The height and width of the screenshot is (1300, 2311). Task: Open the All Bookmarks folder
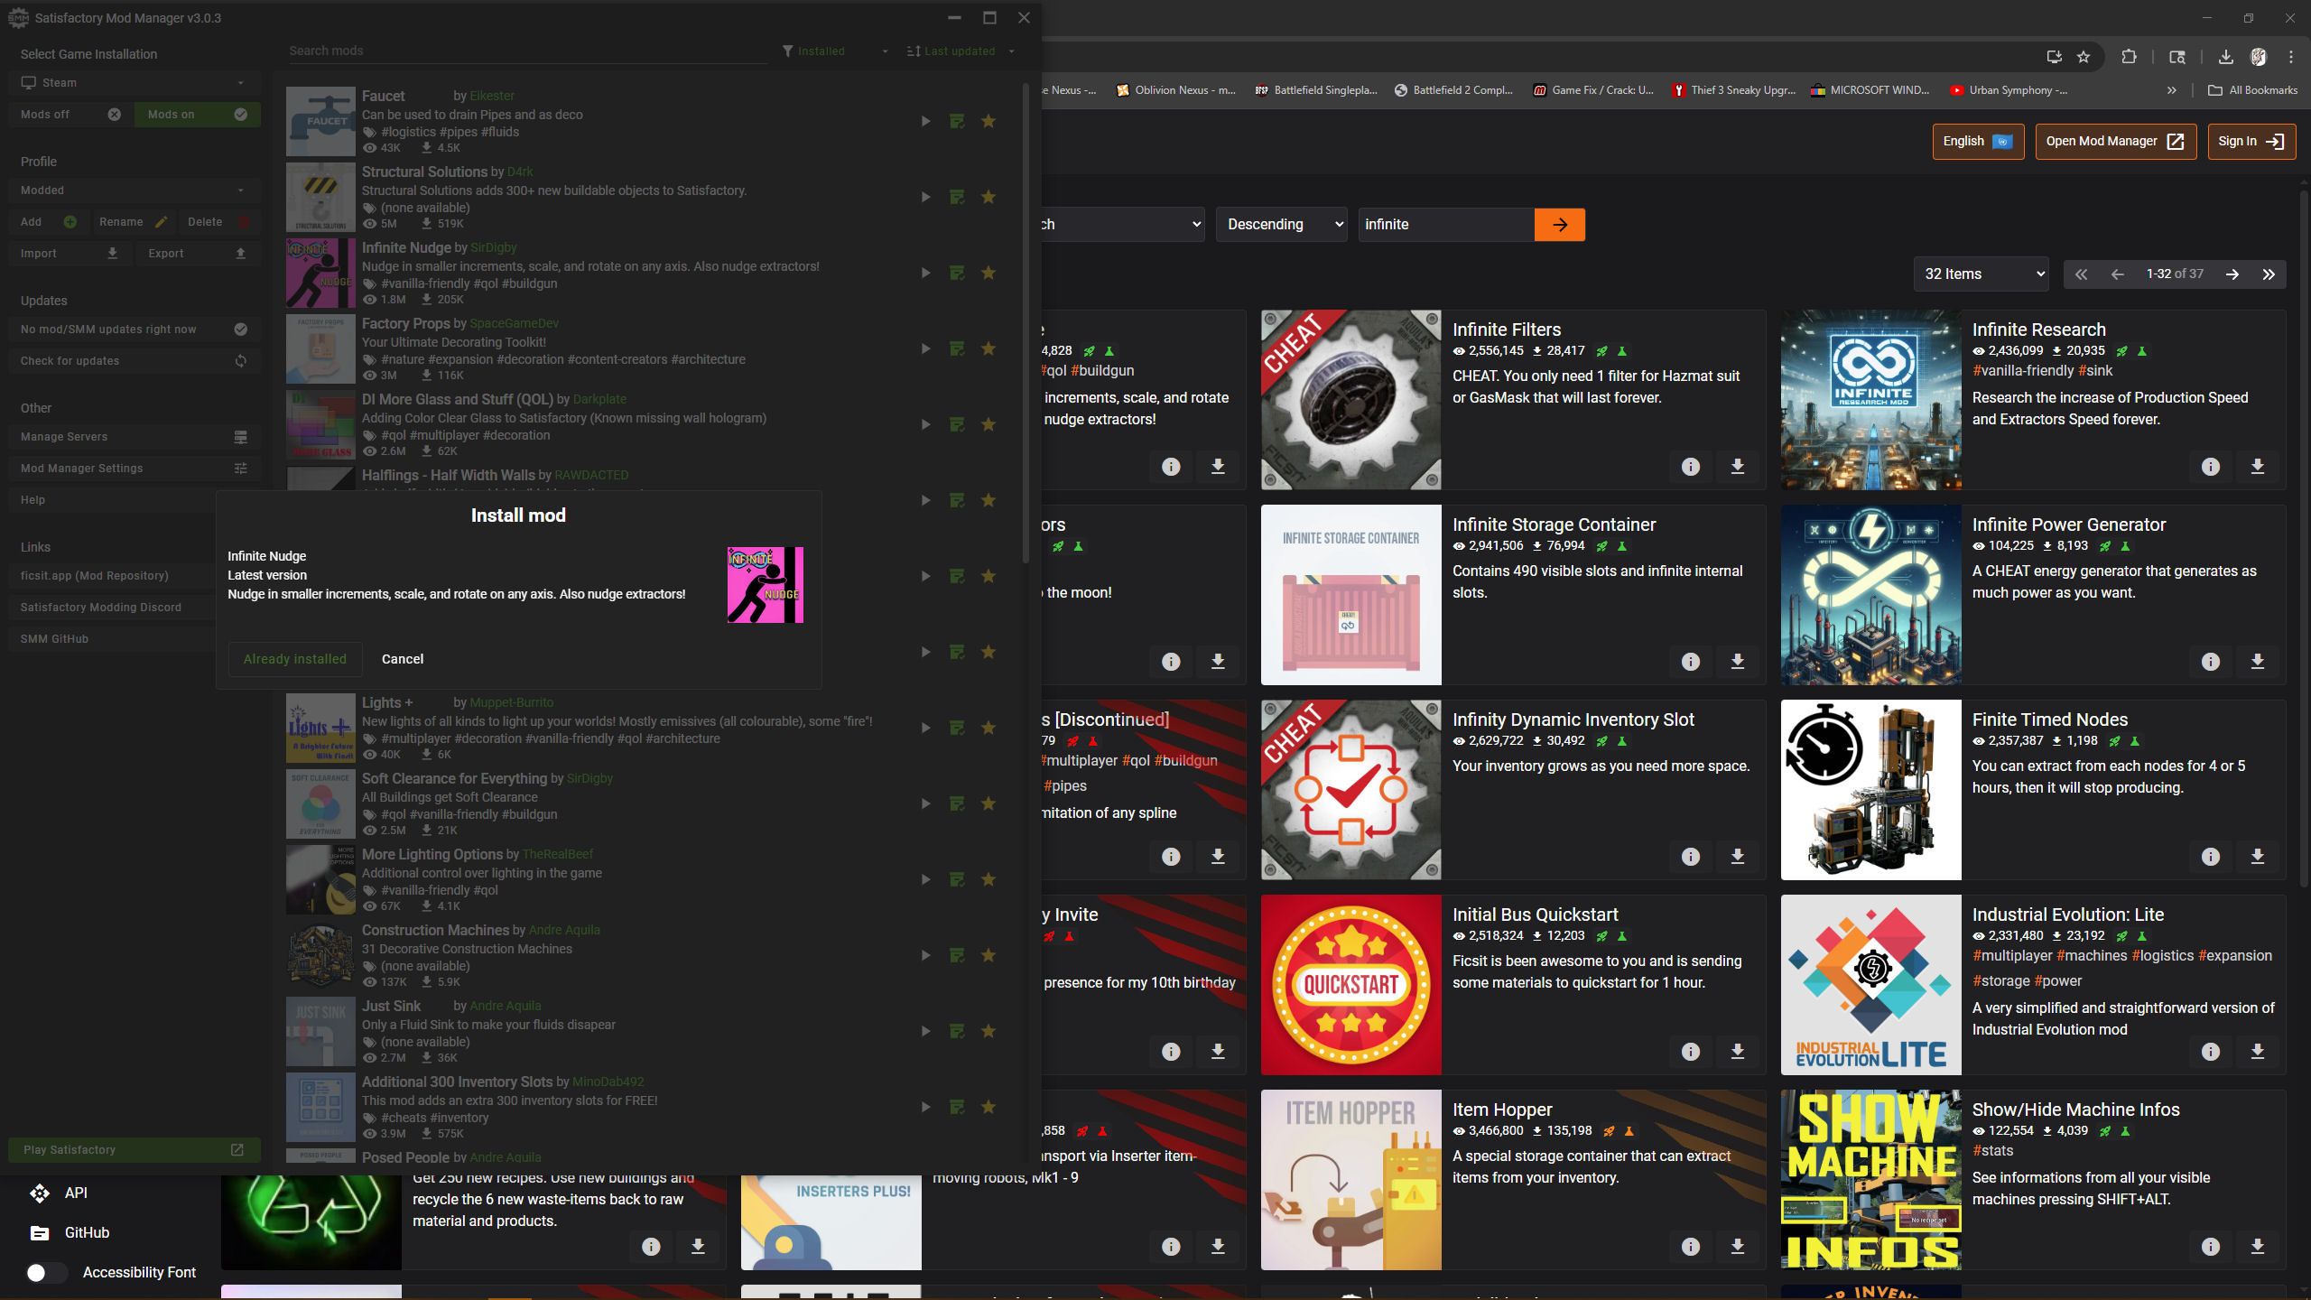click(2251, 90)
